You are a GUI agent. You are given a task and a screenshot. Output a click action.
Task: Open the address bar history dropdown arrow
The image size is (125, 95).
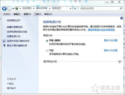70,8
